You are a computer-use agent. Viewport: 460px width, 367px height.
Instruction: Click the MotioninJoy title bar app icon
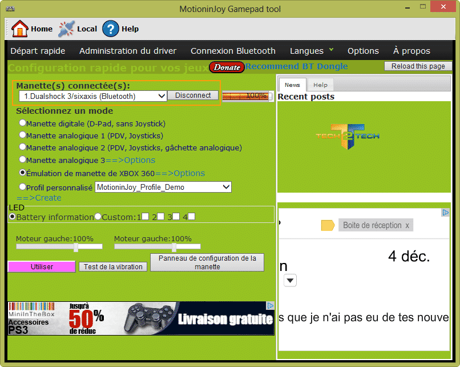click(10, 9)
